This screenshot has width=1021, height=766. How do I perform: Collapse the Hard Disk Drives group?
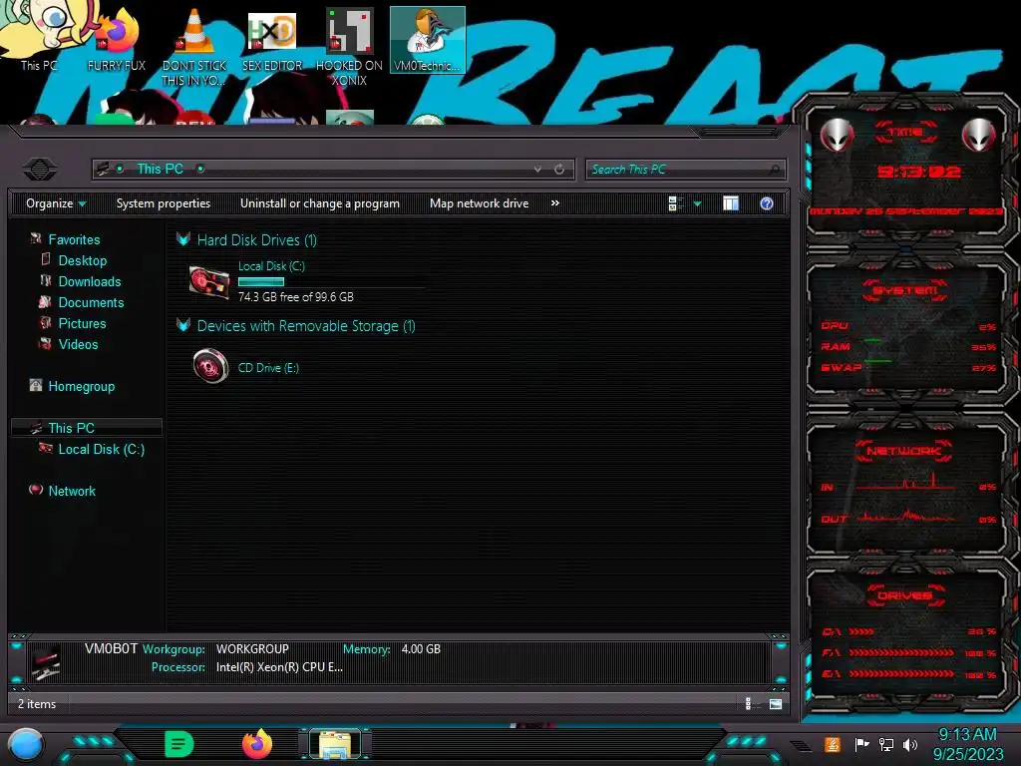click(x=183, y=239)
